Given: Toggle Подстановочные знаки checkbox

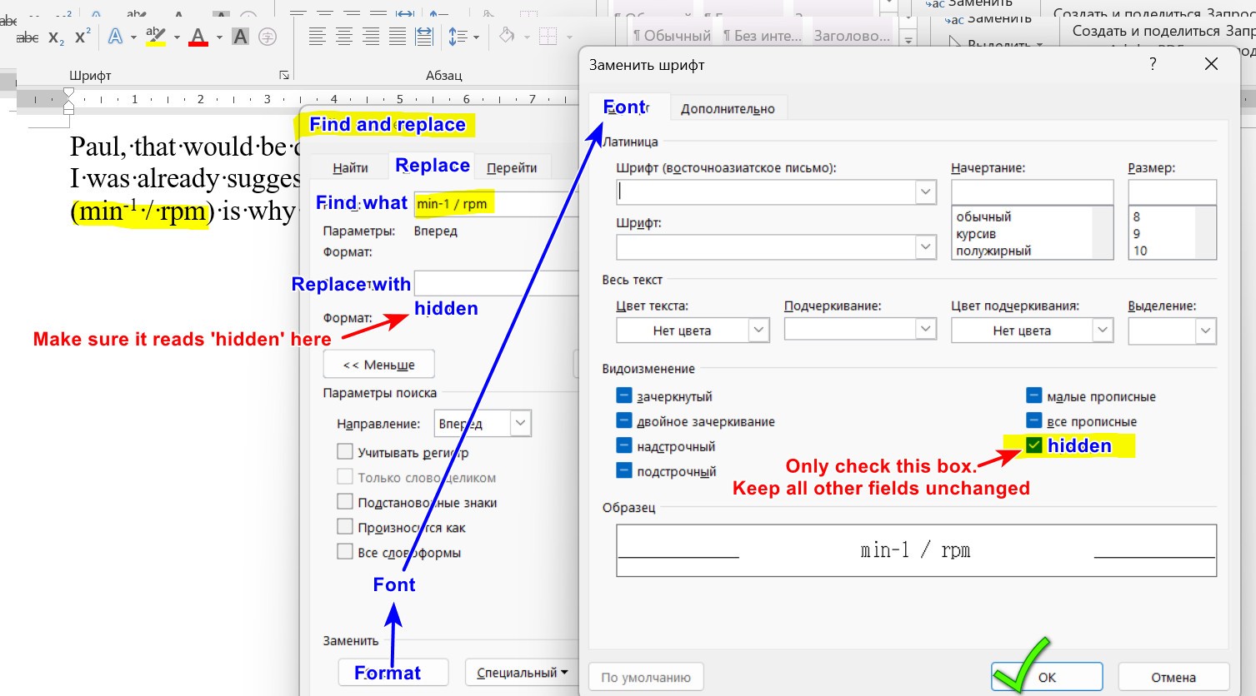Looking at the screenshot, I should pyautogui.click(x=345, y=502).
